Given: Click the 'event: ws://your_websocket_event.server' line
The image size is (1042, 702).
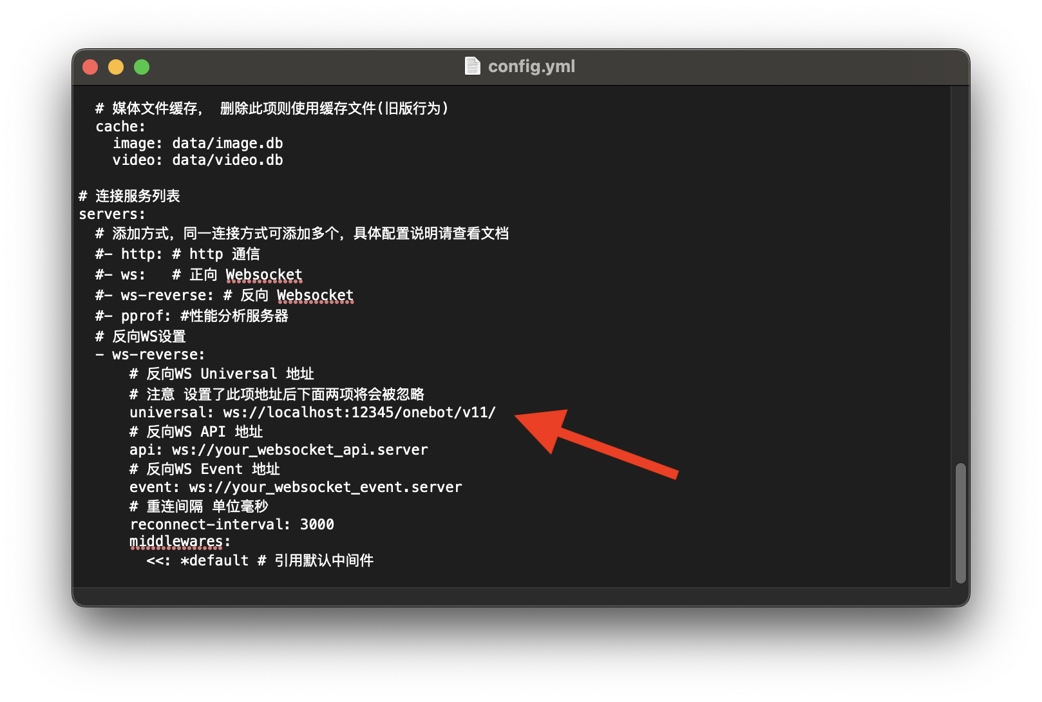Looking at the screenshot, I should click(296, 487).
